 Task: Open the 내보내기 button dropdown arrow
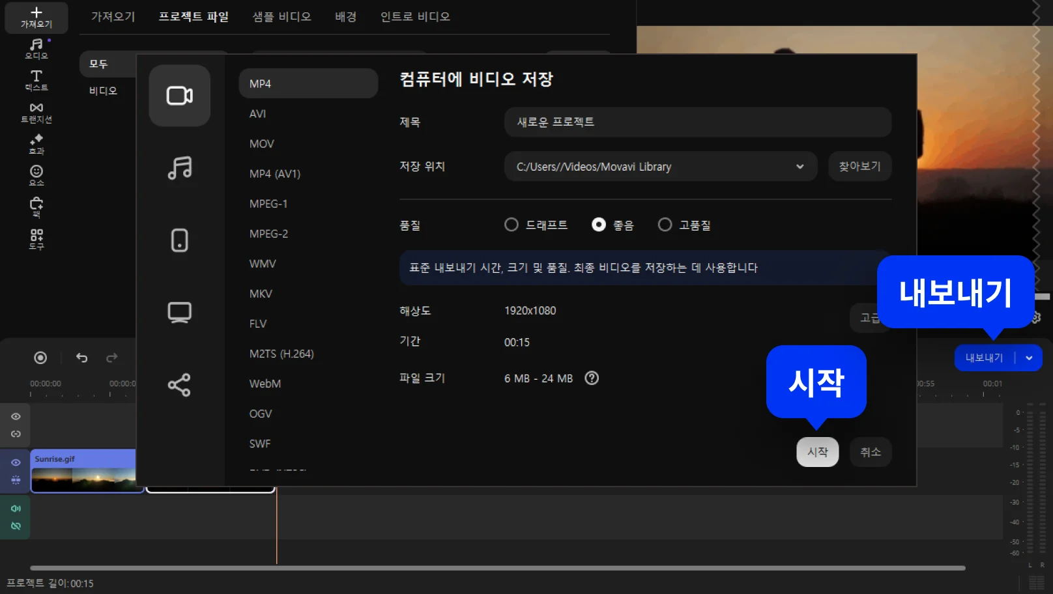(x=1029, y=358)
